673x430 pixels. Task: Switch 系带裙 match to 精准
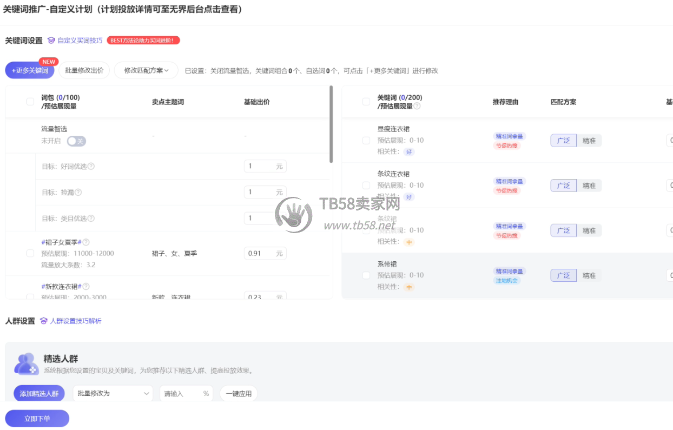pyautogui.click(x=590, y=275)
